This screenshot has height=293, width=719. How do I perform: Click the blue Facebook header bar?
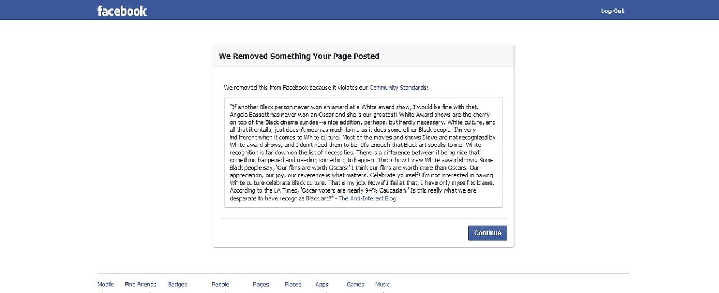tap(359, 10)
